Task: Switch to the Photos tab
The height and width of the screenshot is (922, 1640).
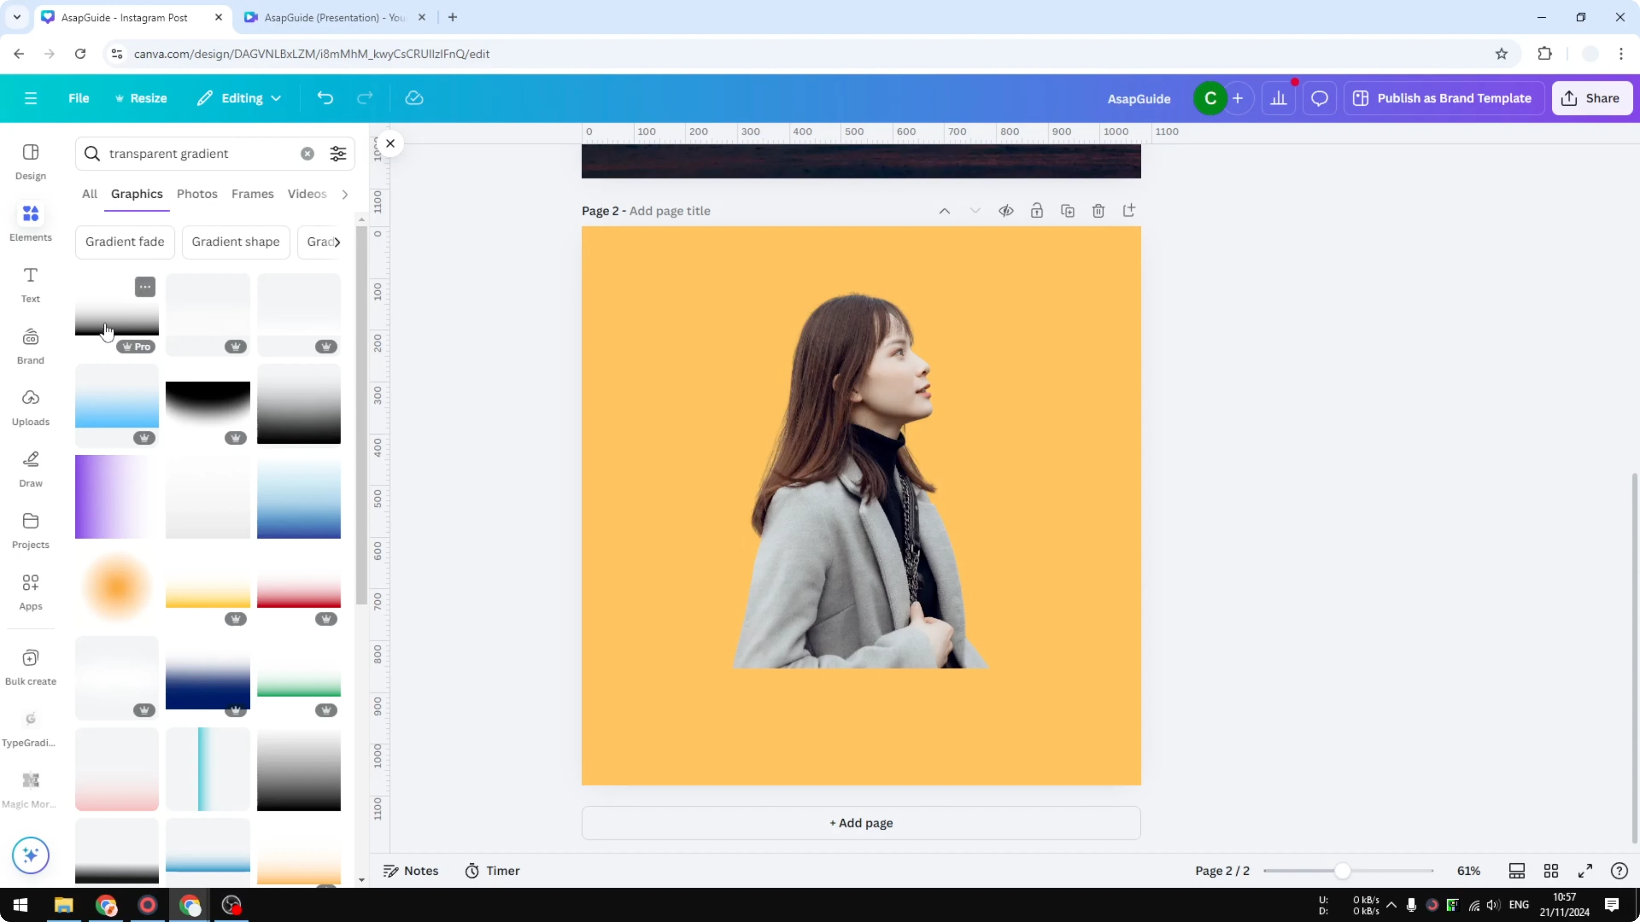Action: coord(197,194)
